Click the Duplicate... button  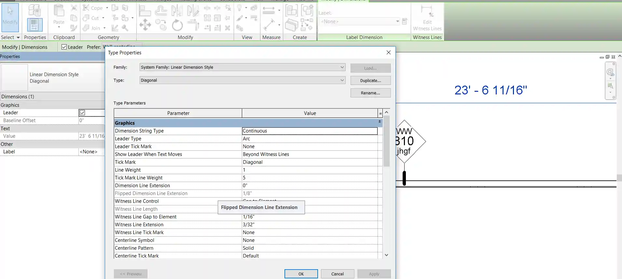tap(370, 81)
